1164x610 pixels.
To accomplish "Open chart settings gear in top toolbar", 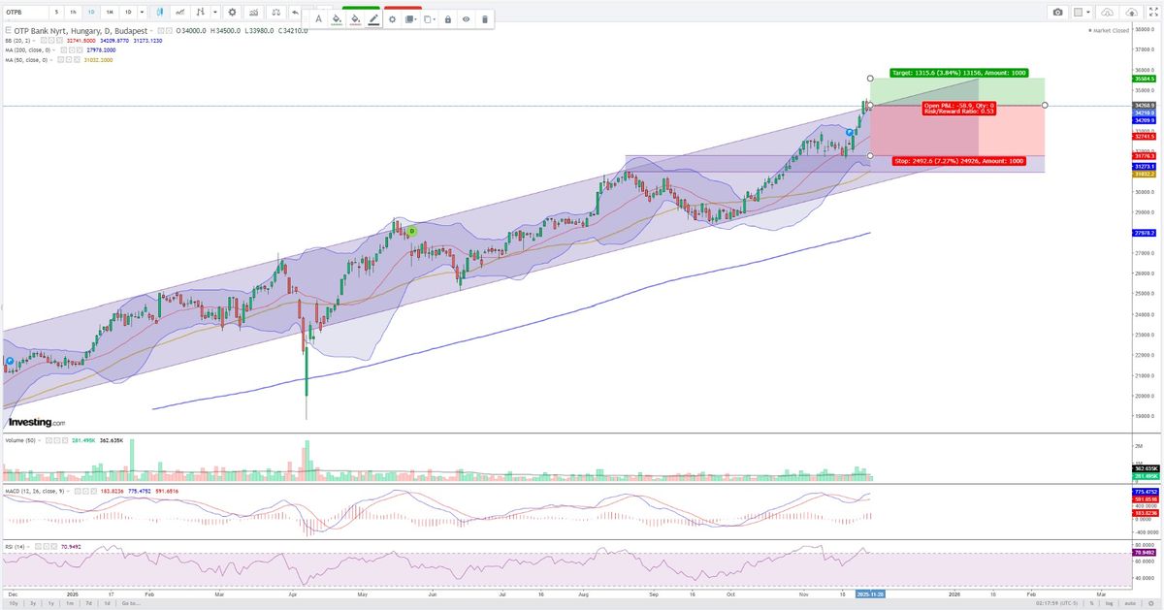I will point(232,13).
